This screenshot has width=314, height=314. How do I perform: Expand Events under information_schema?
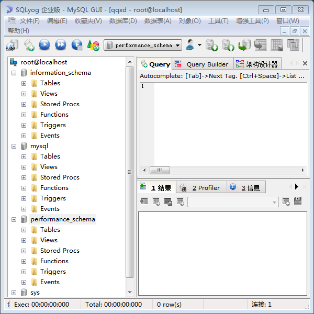(x=24, y=136)
